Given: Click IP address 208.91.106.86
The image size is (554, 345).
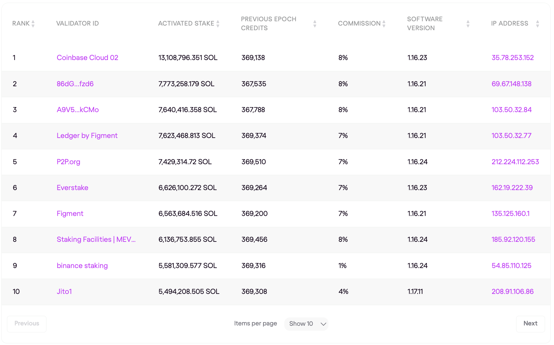Looking at the screenshot, I should [x=512, y=292].
